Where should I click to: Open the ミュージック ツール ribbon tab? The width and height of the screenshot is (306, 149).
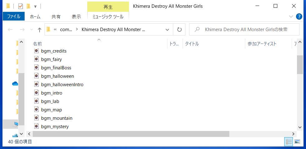click(108, 17)
